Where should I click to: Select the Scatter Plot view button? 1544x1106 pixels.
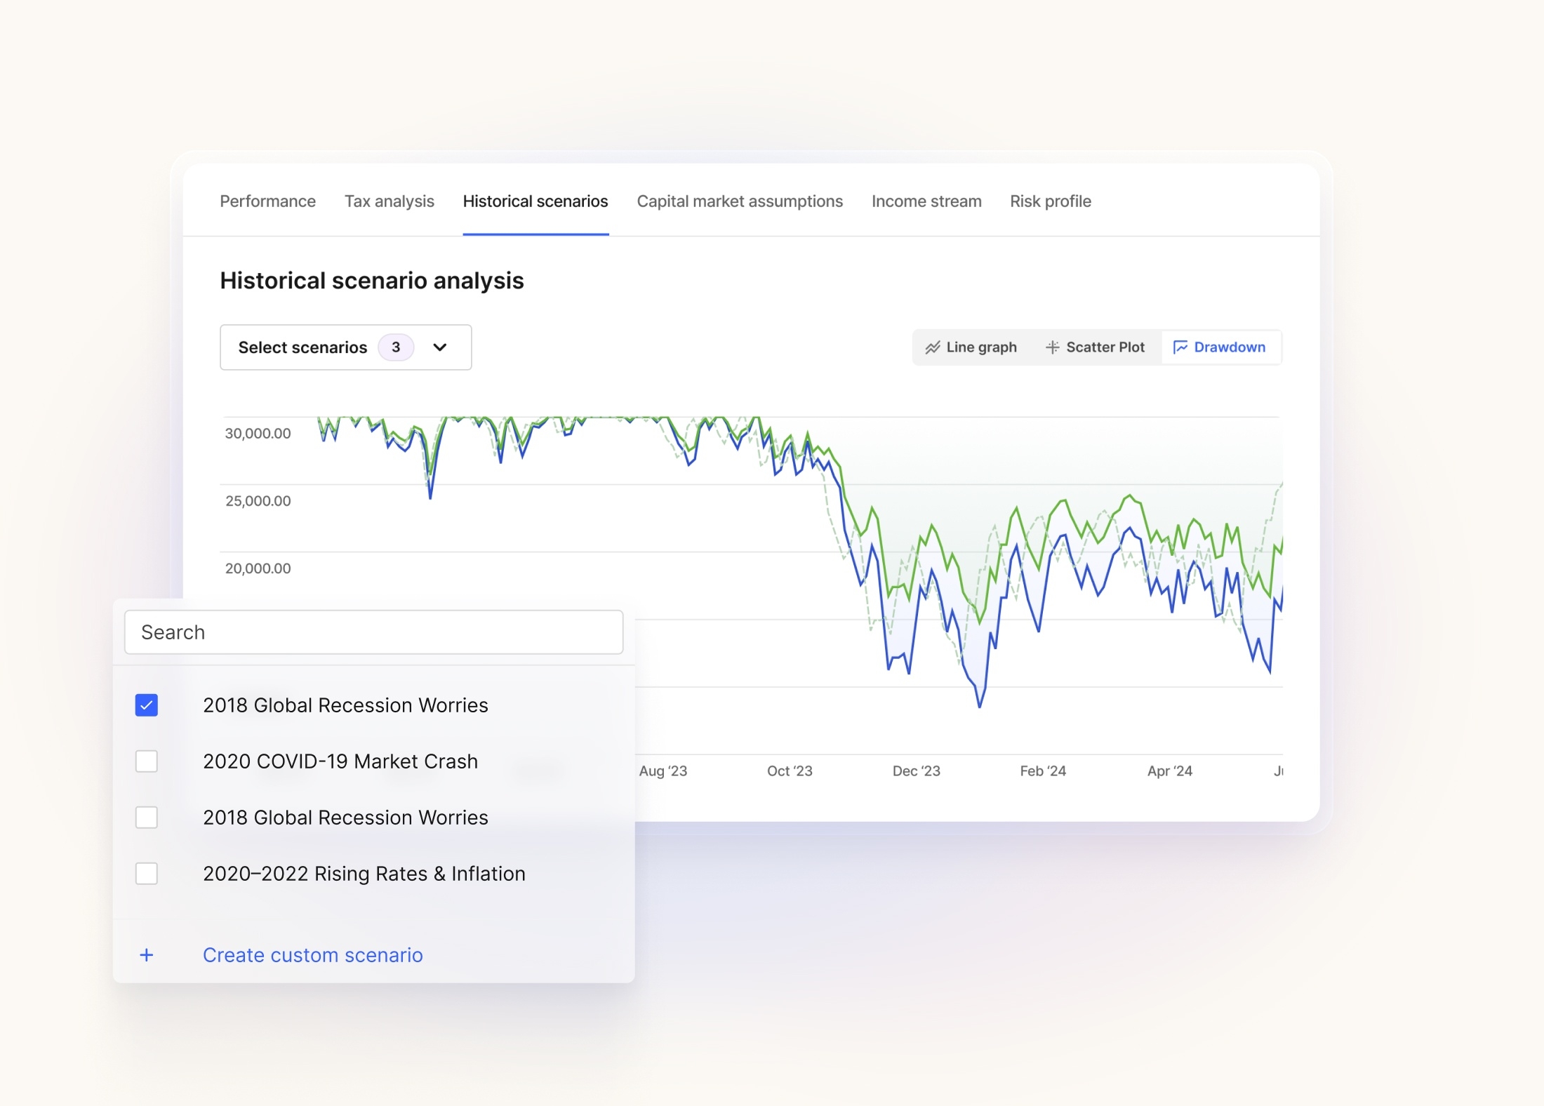(1095, 347)
